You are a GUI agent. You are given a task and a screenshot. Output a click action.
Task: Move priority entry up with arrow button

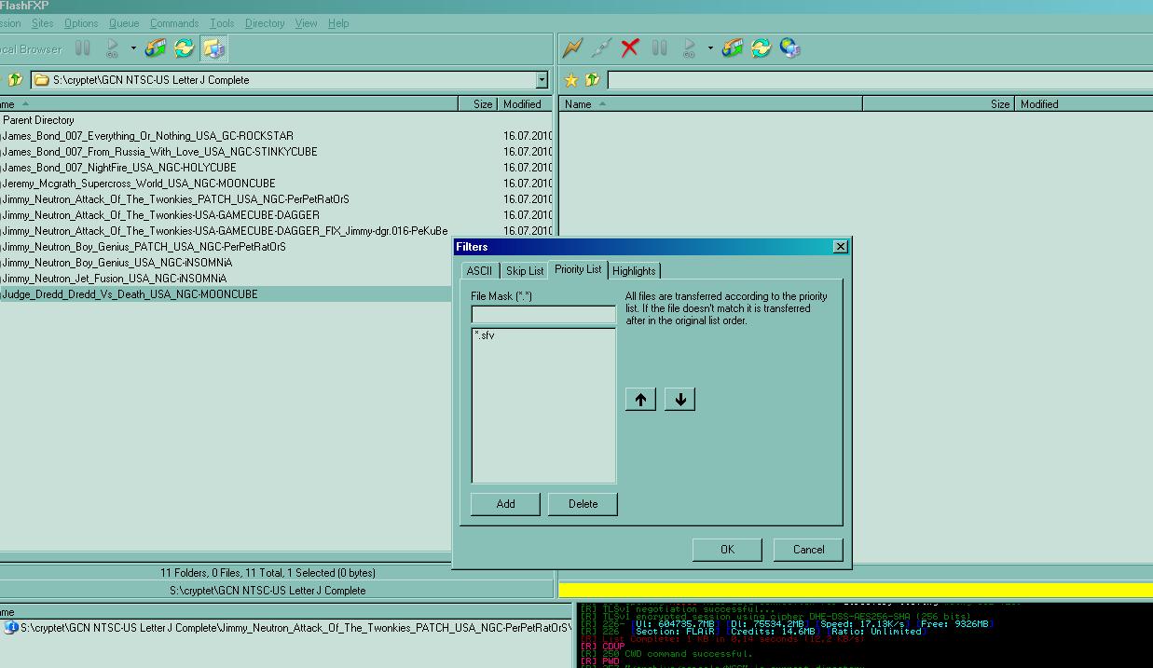640,400
